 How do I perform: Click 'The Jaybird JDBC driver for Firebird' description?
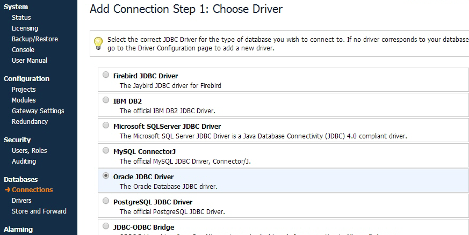(170, 86)
